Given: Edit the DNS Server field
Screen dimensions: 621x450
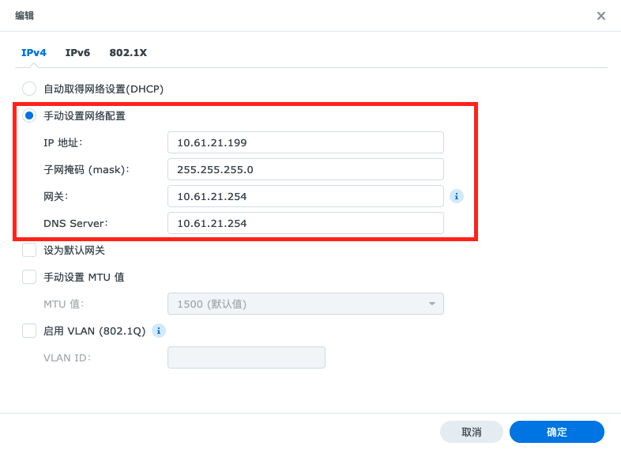Looking at the screenshot, I should [305, 223].
